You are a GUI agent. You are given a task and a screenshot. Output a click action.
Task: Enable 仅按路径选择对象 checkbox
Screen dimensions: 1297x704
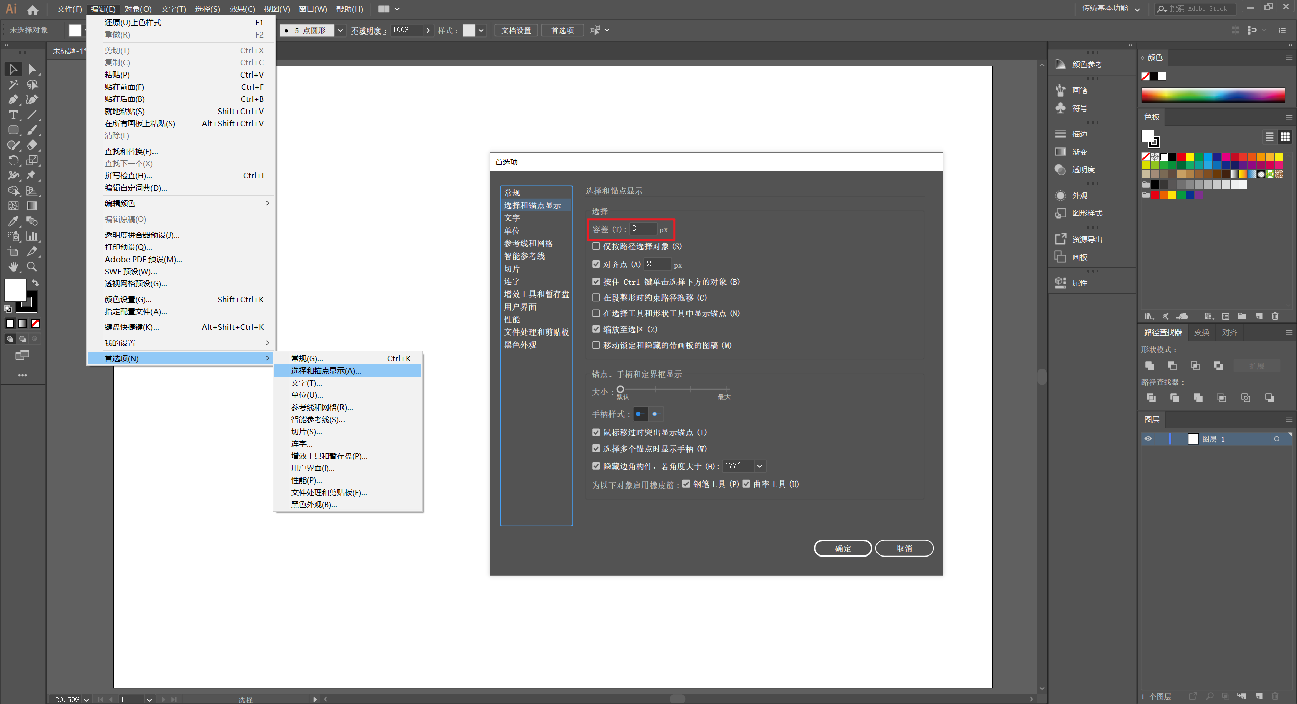point(596,247)
